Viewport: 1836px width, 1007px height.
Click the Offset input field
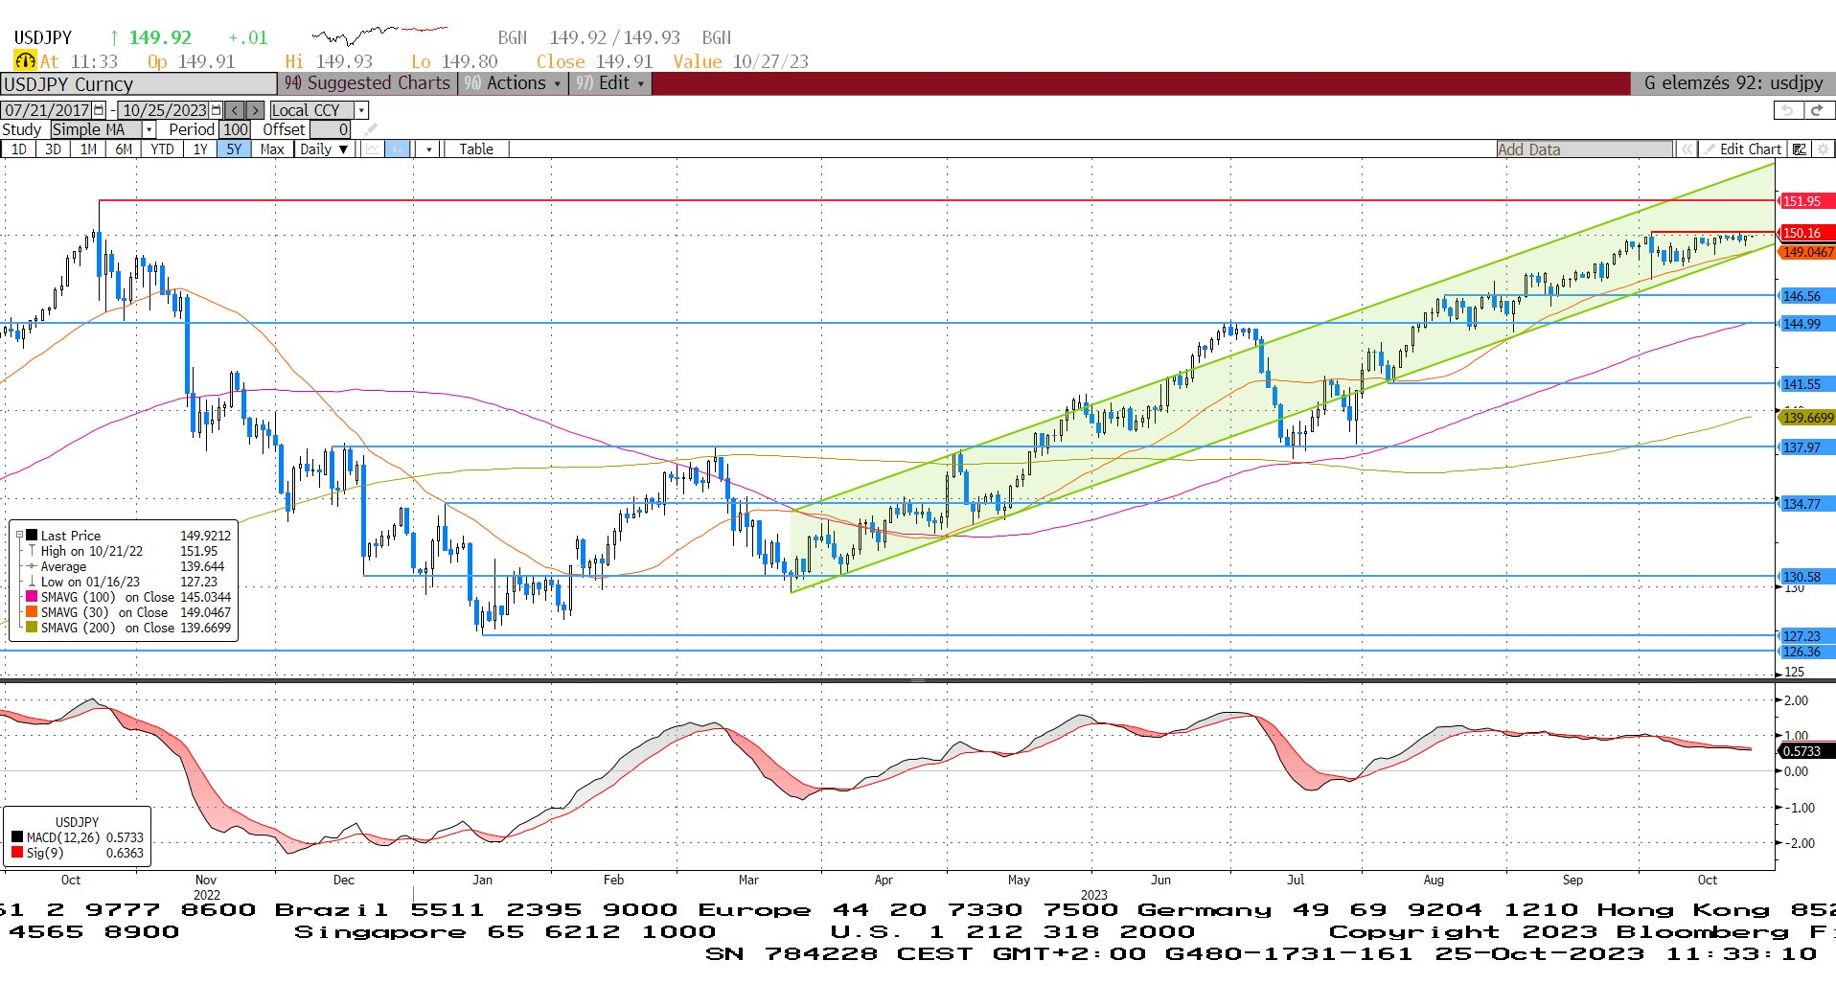tap(331, 129)
